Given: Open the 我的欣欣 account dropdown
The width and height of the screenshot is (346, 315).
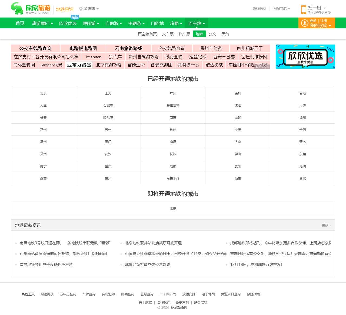Looking at the screenshot, I should pyautogui.click(x=320, y=26).
